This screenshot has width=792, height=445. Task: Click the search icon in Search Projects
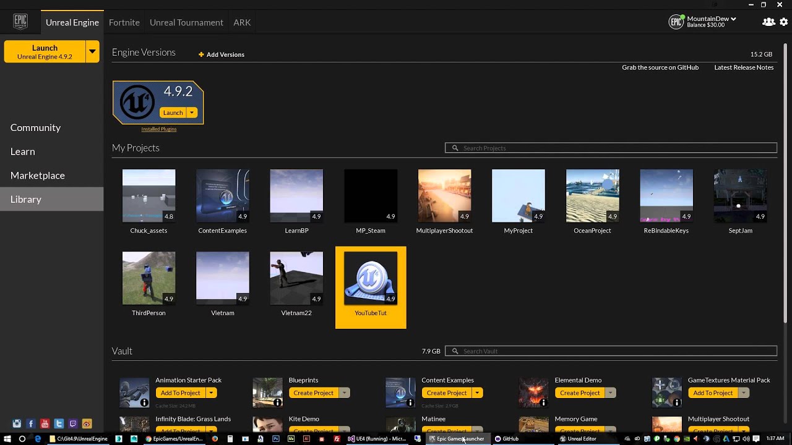point(455,148)
